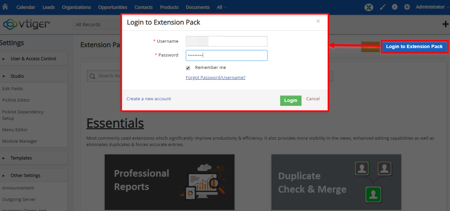Click the search magnifier icon
The image size is (450, 211).
tap(92, 76)
